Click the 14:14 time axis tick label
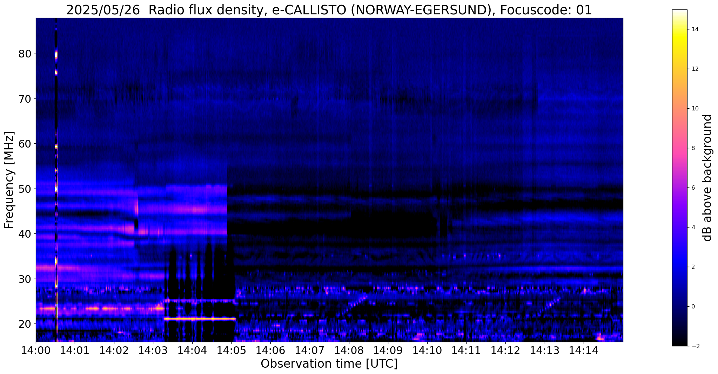This screenshot has width=718, height=374. [584, 351]
